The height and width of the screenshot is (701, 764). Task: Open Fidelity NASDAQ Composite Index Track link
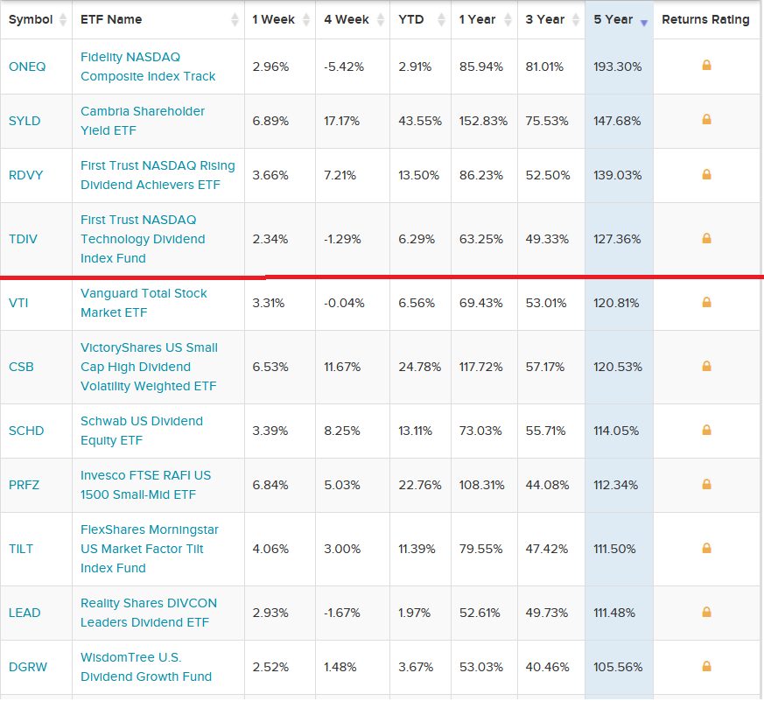point(148,67)
